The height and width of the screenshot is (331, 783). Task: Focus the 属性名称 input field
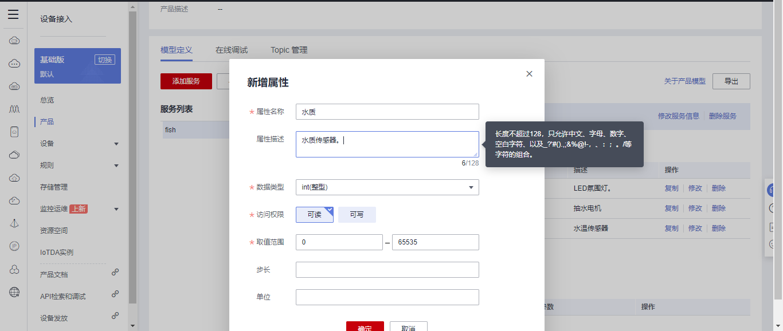coord(387,112)
